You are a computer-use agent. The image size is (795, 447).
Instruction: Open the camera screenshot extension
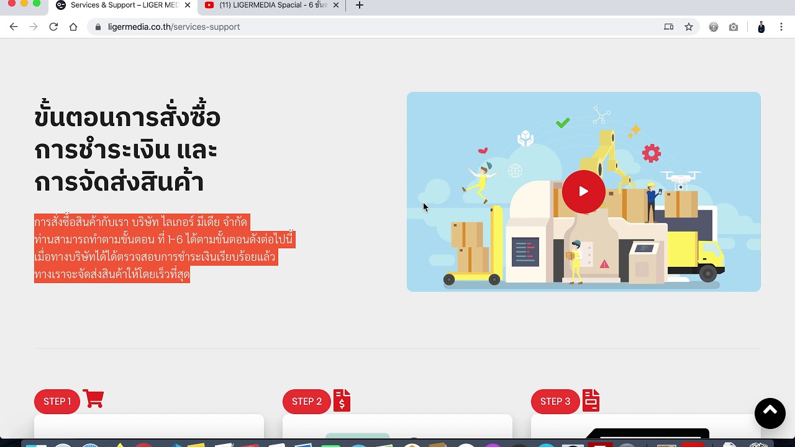click(x=734, y=27)
